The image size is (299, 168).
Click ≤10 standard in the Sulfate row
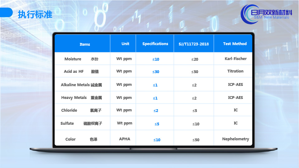[196, 124]
